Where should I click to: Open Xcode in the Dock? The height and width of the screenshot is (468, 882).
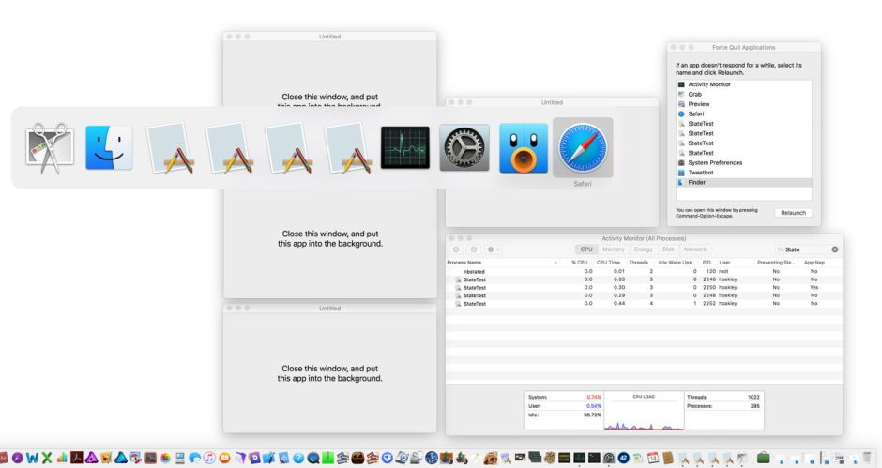click(268, 458)
